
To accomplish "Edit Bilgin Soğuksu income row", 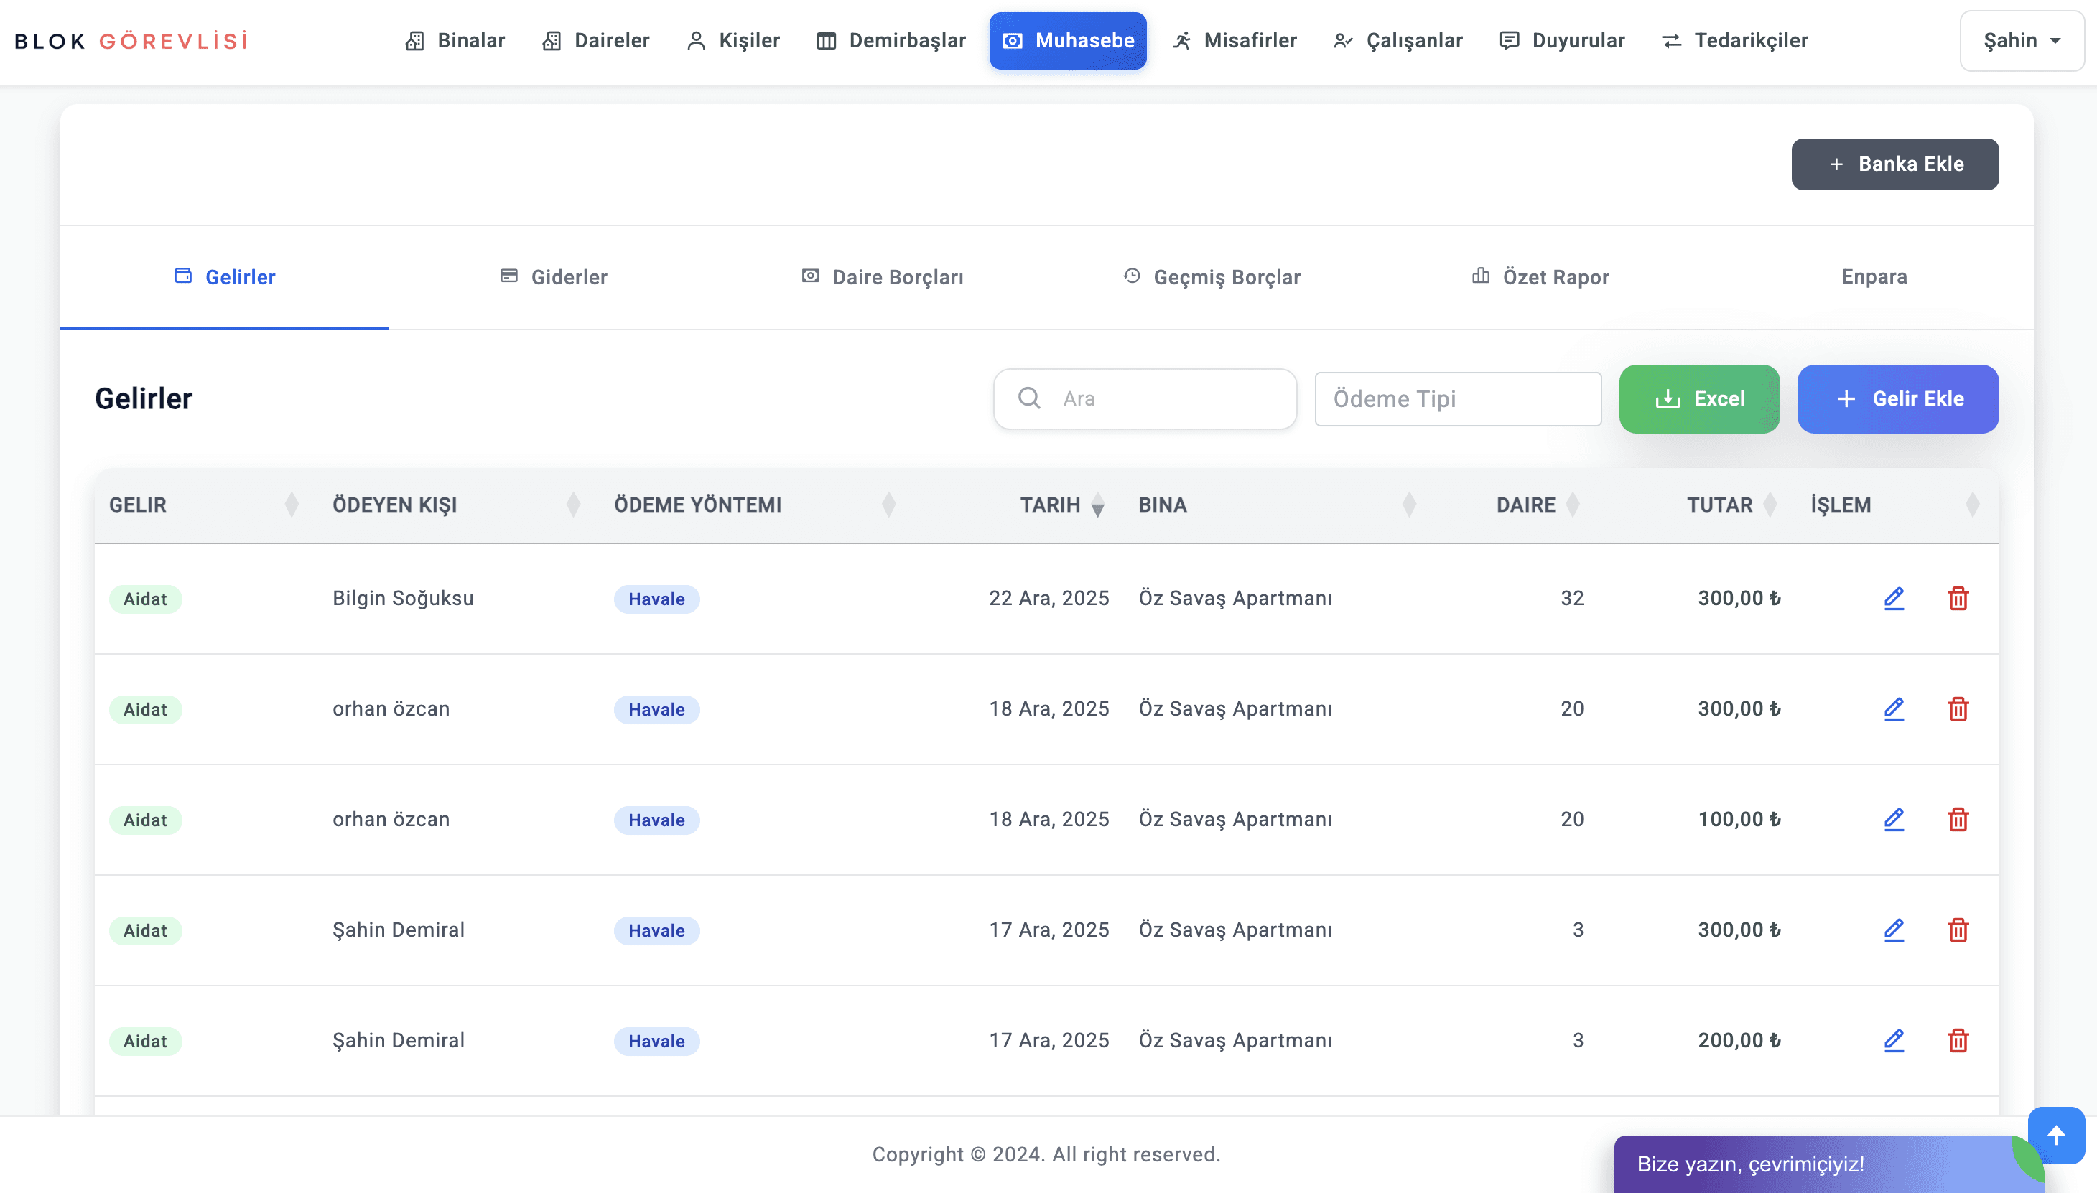I will (x=1893, y=598).
